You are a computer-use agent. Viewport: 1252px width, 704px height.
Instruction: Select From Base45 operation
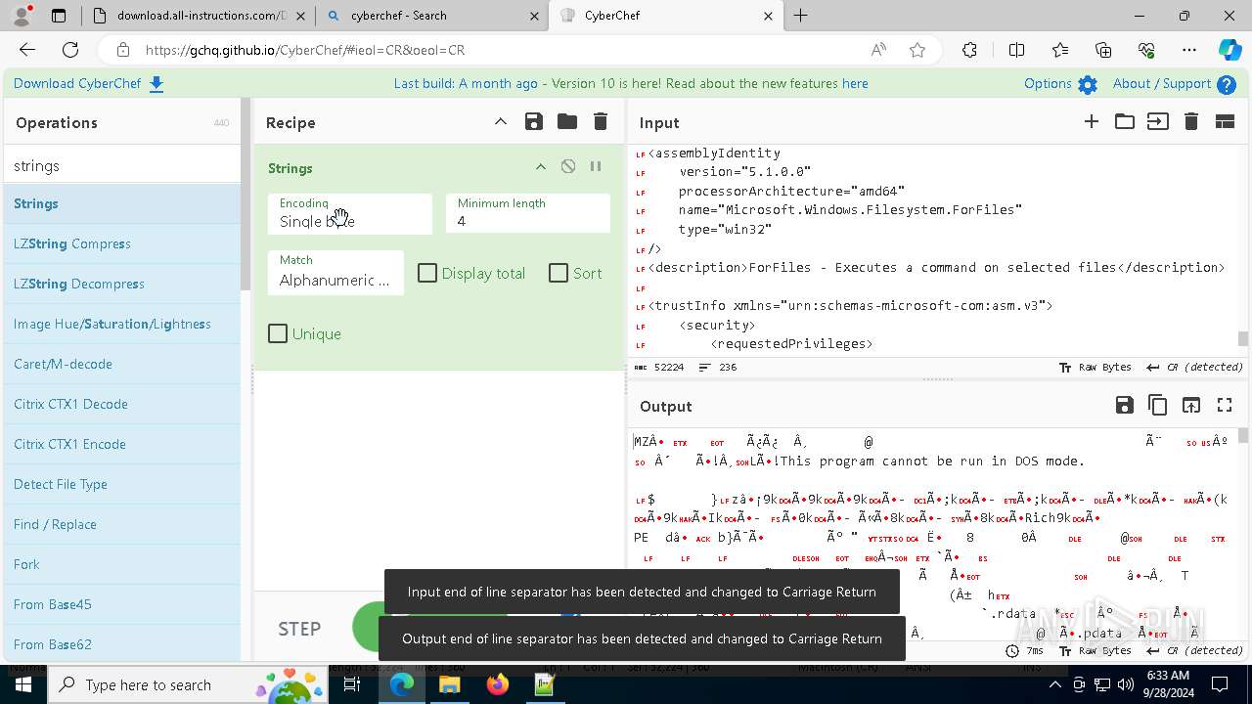click(122, 604)
